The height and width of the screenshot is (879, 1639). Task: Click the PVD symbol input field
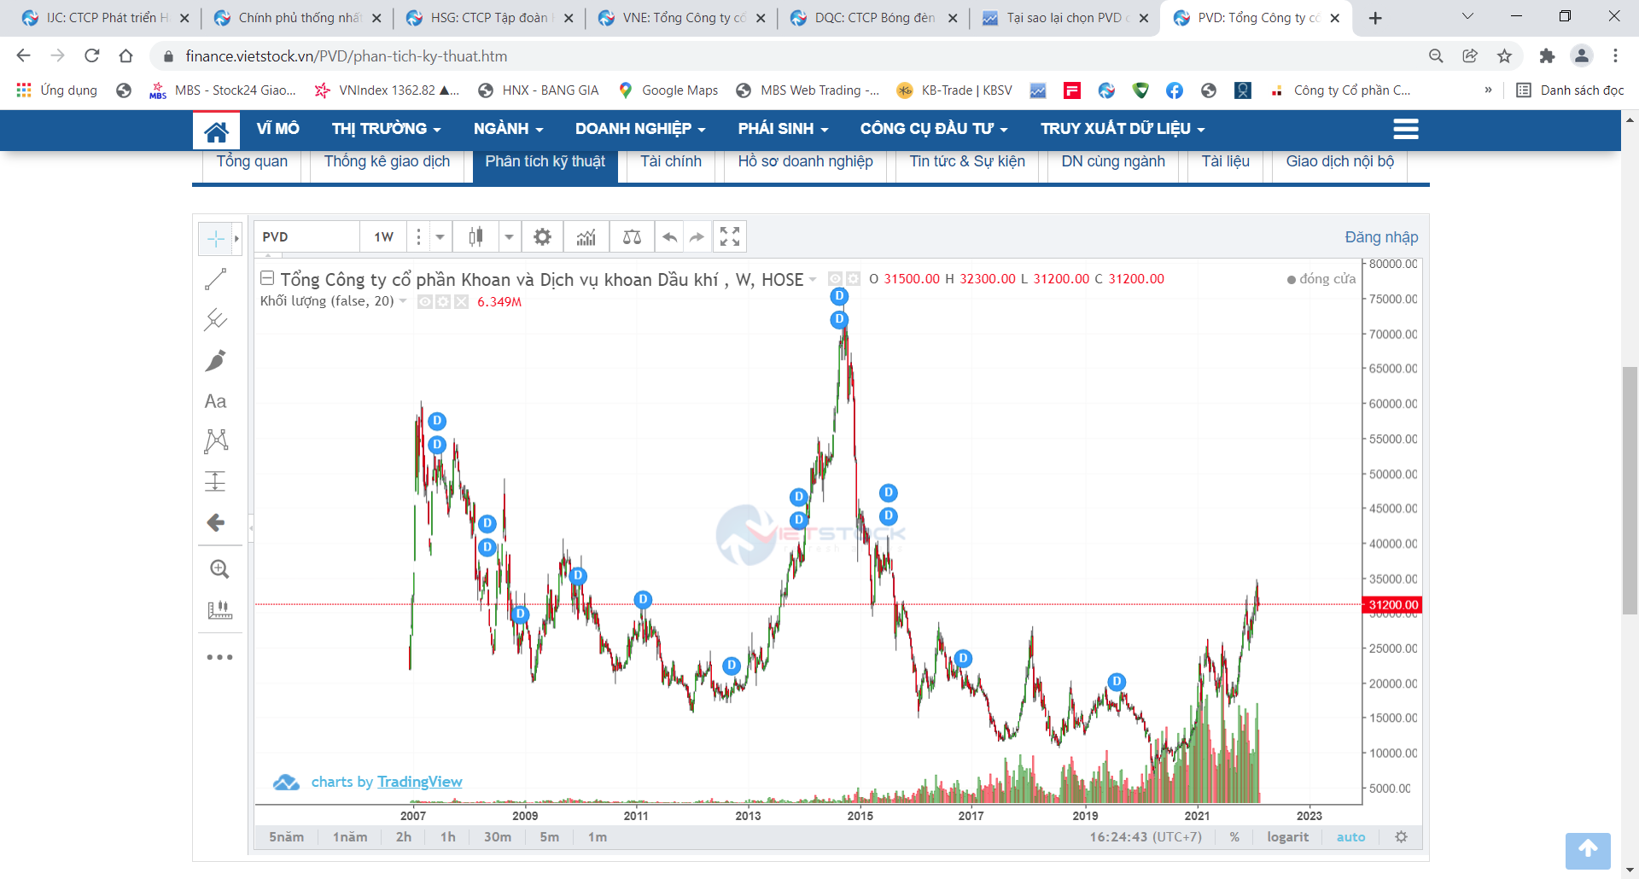pos(306,237)
